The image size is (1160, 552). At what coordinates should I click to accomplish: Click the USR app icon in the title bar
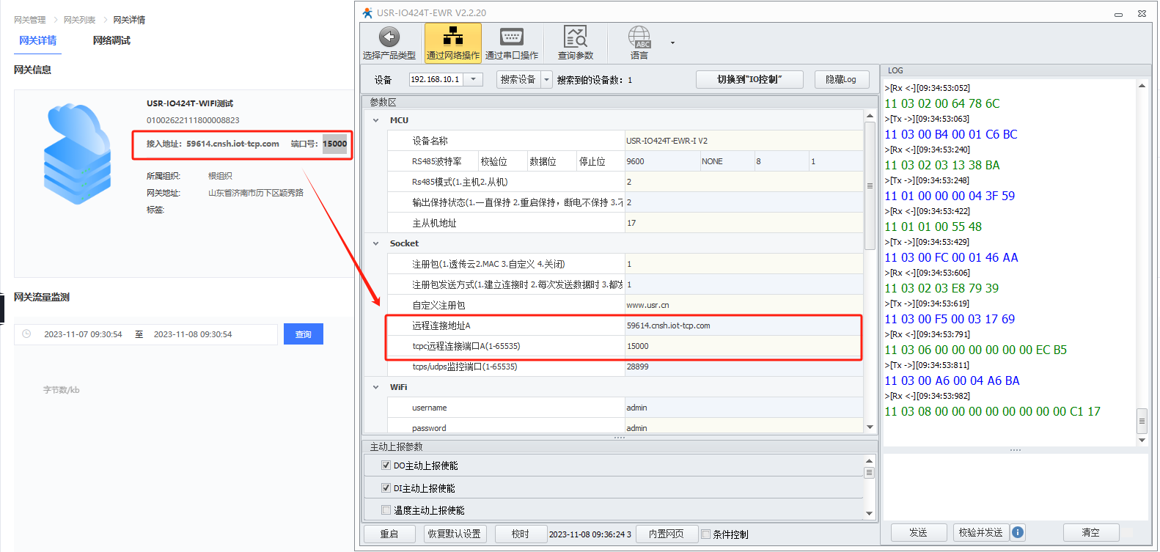(367, 12)
